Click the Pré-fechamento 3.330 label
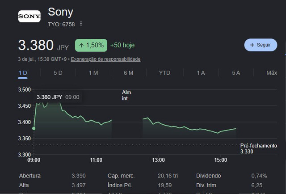Screen dimensions: 286x194 coord(259,148)
